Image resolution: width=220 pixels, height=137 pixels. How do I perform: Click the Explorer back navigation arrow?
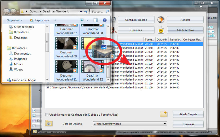pos(6,11)
